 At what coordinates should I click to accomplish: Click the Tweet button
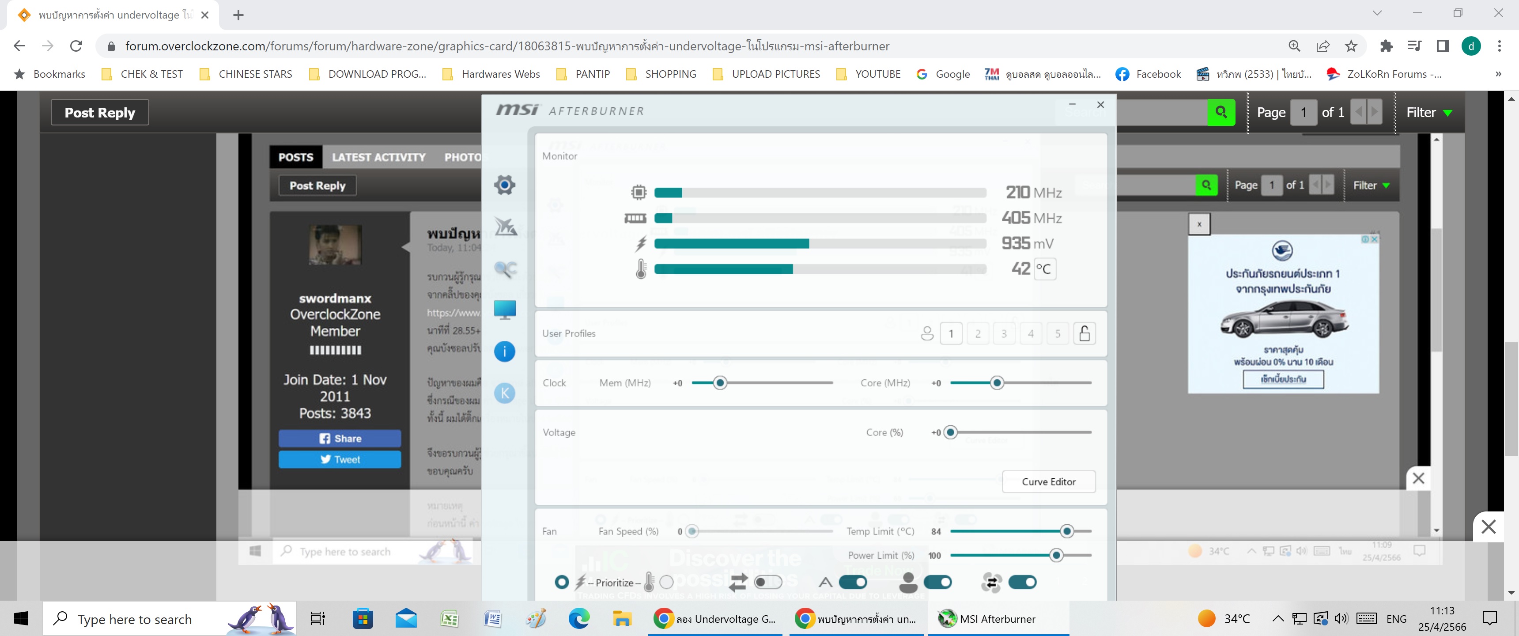click(x=340, y=460)
